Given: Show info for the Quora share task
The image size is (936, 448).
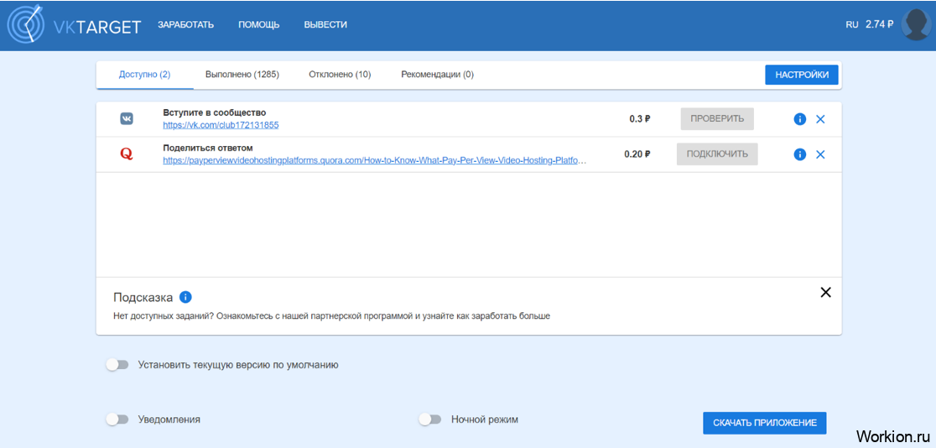Looking at the screenshot, I should [x=800, y=154].
